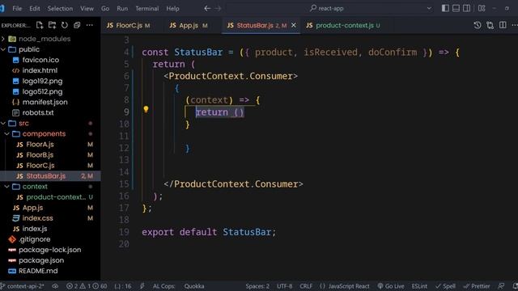Click the lightbulb quick fix icon
The width and height of the screenshot is (518, 291).
coord(146,109)
